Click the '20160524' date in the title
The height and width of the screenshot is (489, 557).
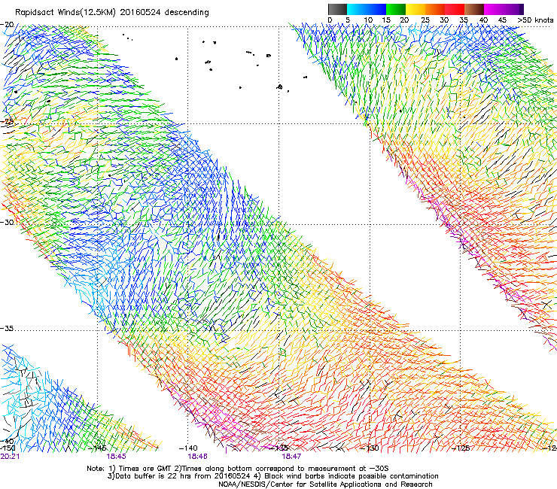point(140,13)
